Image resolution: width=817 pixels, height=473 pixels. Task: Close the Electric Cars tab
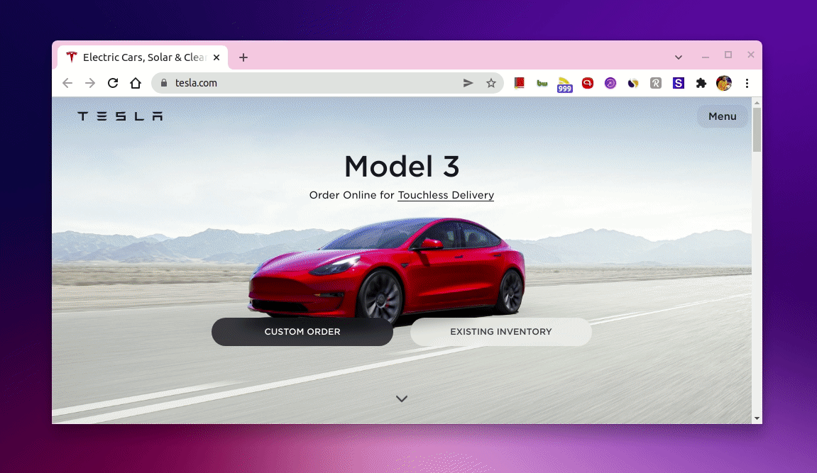tap(216, 57)
